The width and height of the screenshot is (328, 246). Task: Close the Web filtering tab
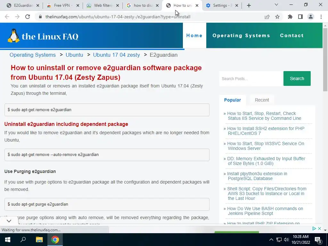pos(118,6)
